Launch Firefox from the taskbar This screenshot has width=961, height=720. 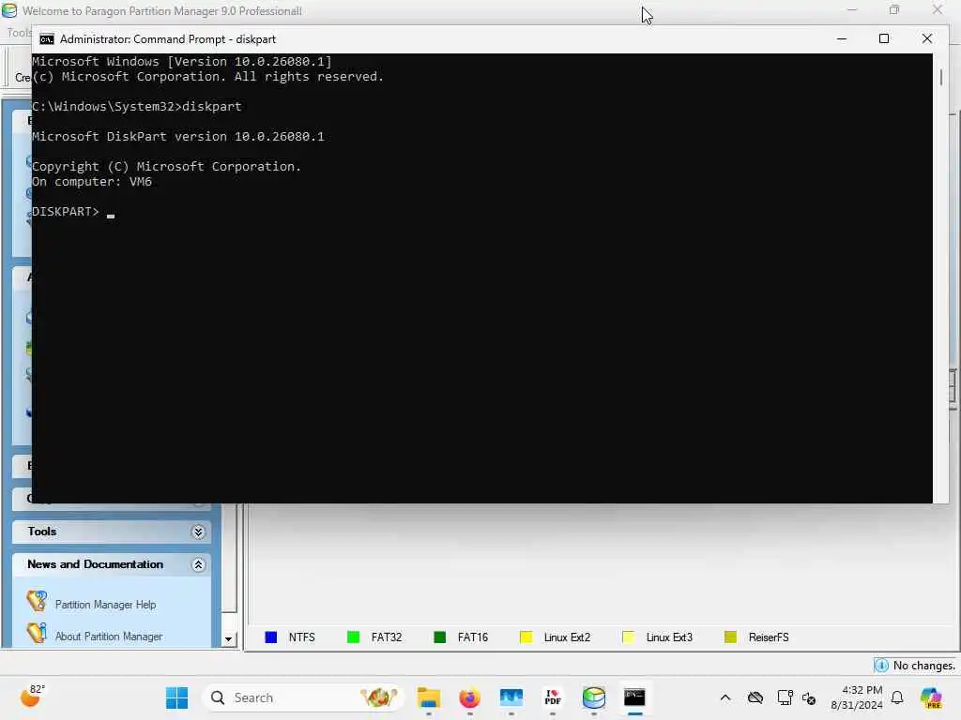pyautogui.click(x=469, y=697)
